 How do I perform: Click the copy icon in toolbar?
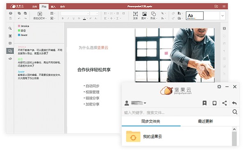coord(19,13)
